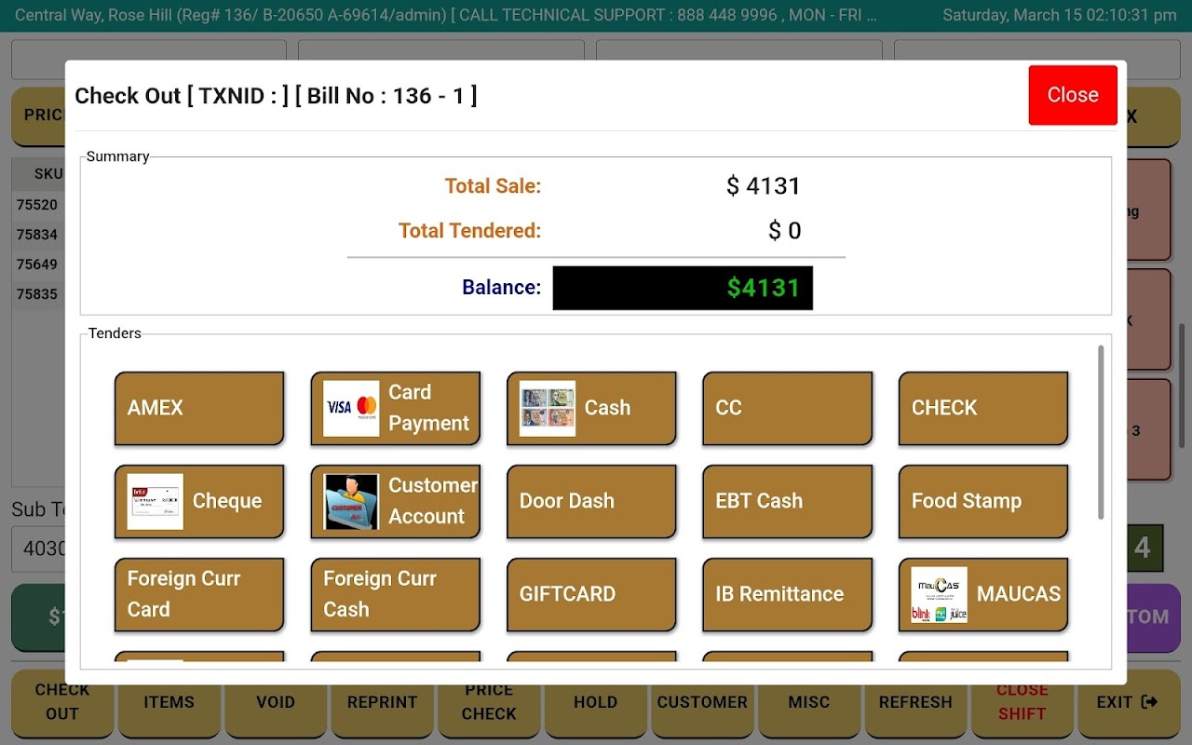Pay with AMEX tender
Image resolution: width=1192 pixels, height=745 pixels.
(x=199, y=408)
